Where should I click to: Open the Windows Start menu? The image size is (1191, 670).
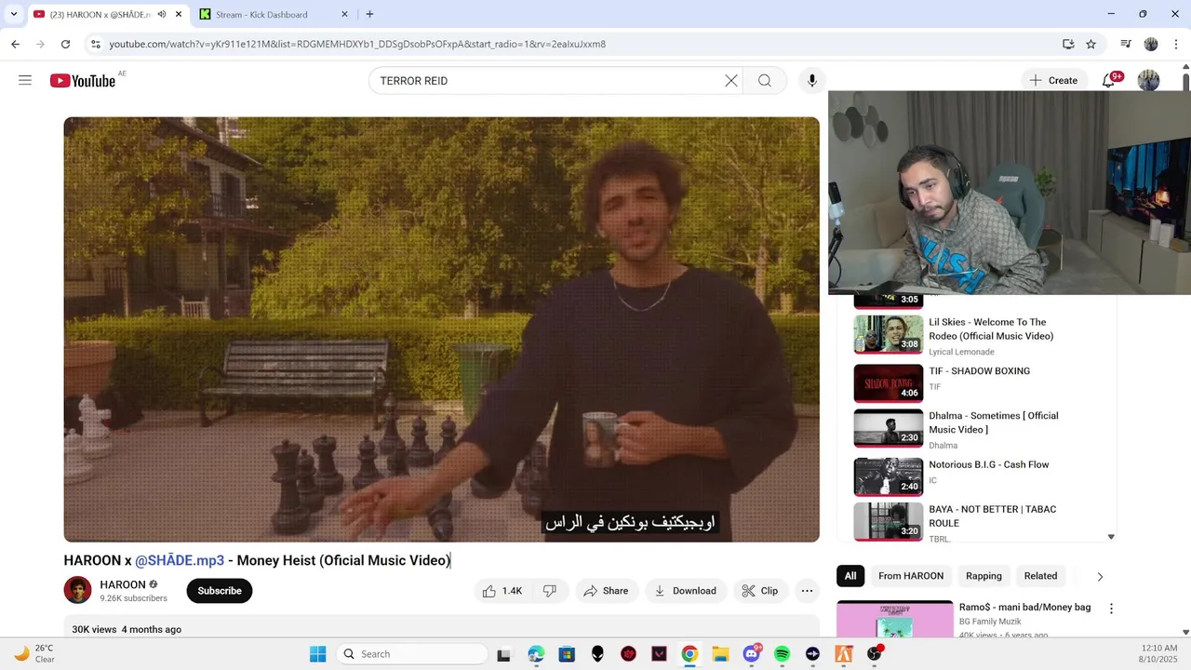coord(317,654)
